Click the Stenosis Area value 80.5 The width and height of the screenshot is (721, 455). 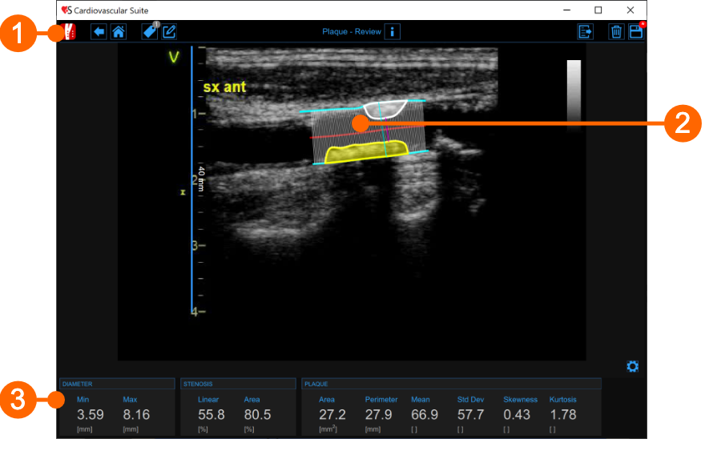(x=257, y=415)
